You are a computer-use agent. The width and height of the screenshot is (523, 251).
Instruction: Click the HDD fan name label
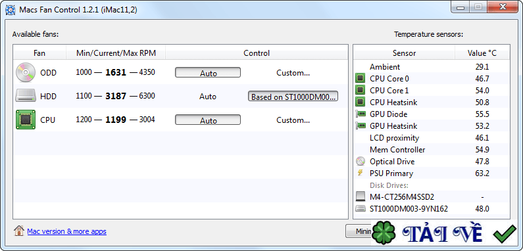49,97
